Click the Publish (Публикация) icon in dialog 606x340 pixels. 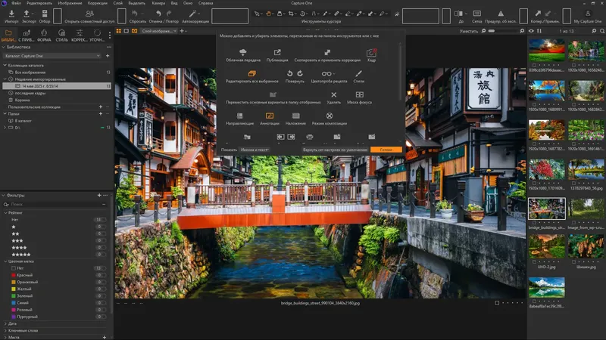[x=277, y=53]
